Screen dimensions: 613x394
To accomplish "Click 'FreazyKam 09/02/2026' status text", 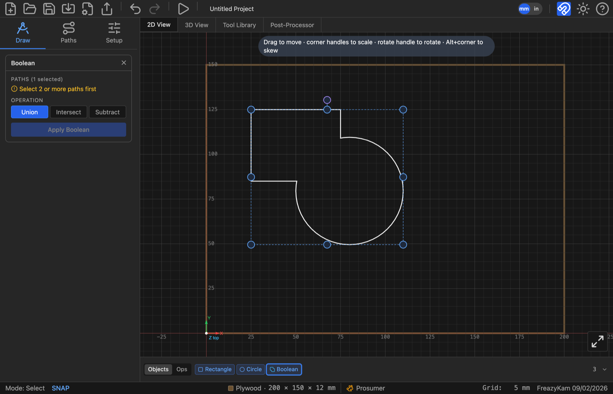I will tap(572, 388).
